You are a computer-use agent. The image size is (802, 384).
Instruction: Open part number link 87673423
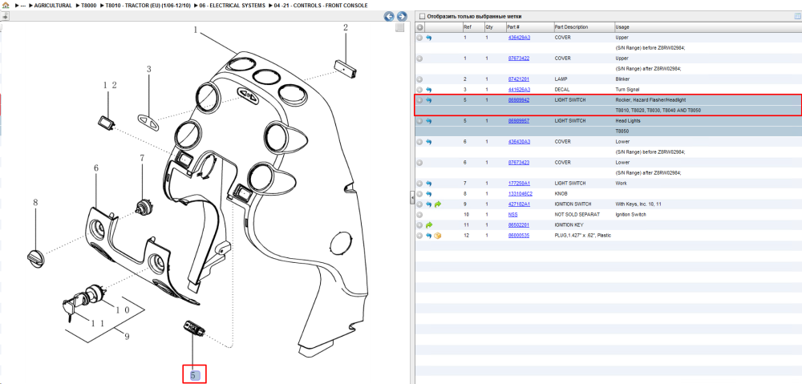point(518,163)
